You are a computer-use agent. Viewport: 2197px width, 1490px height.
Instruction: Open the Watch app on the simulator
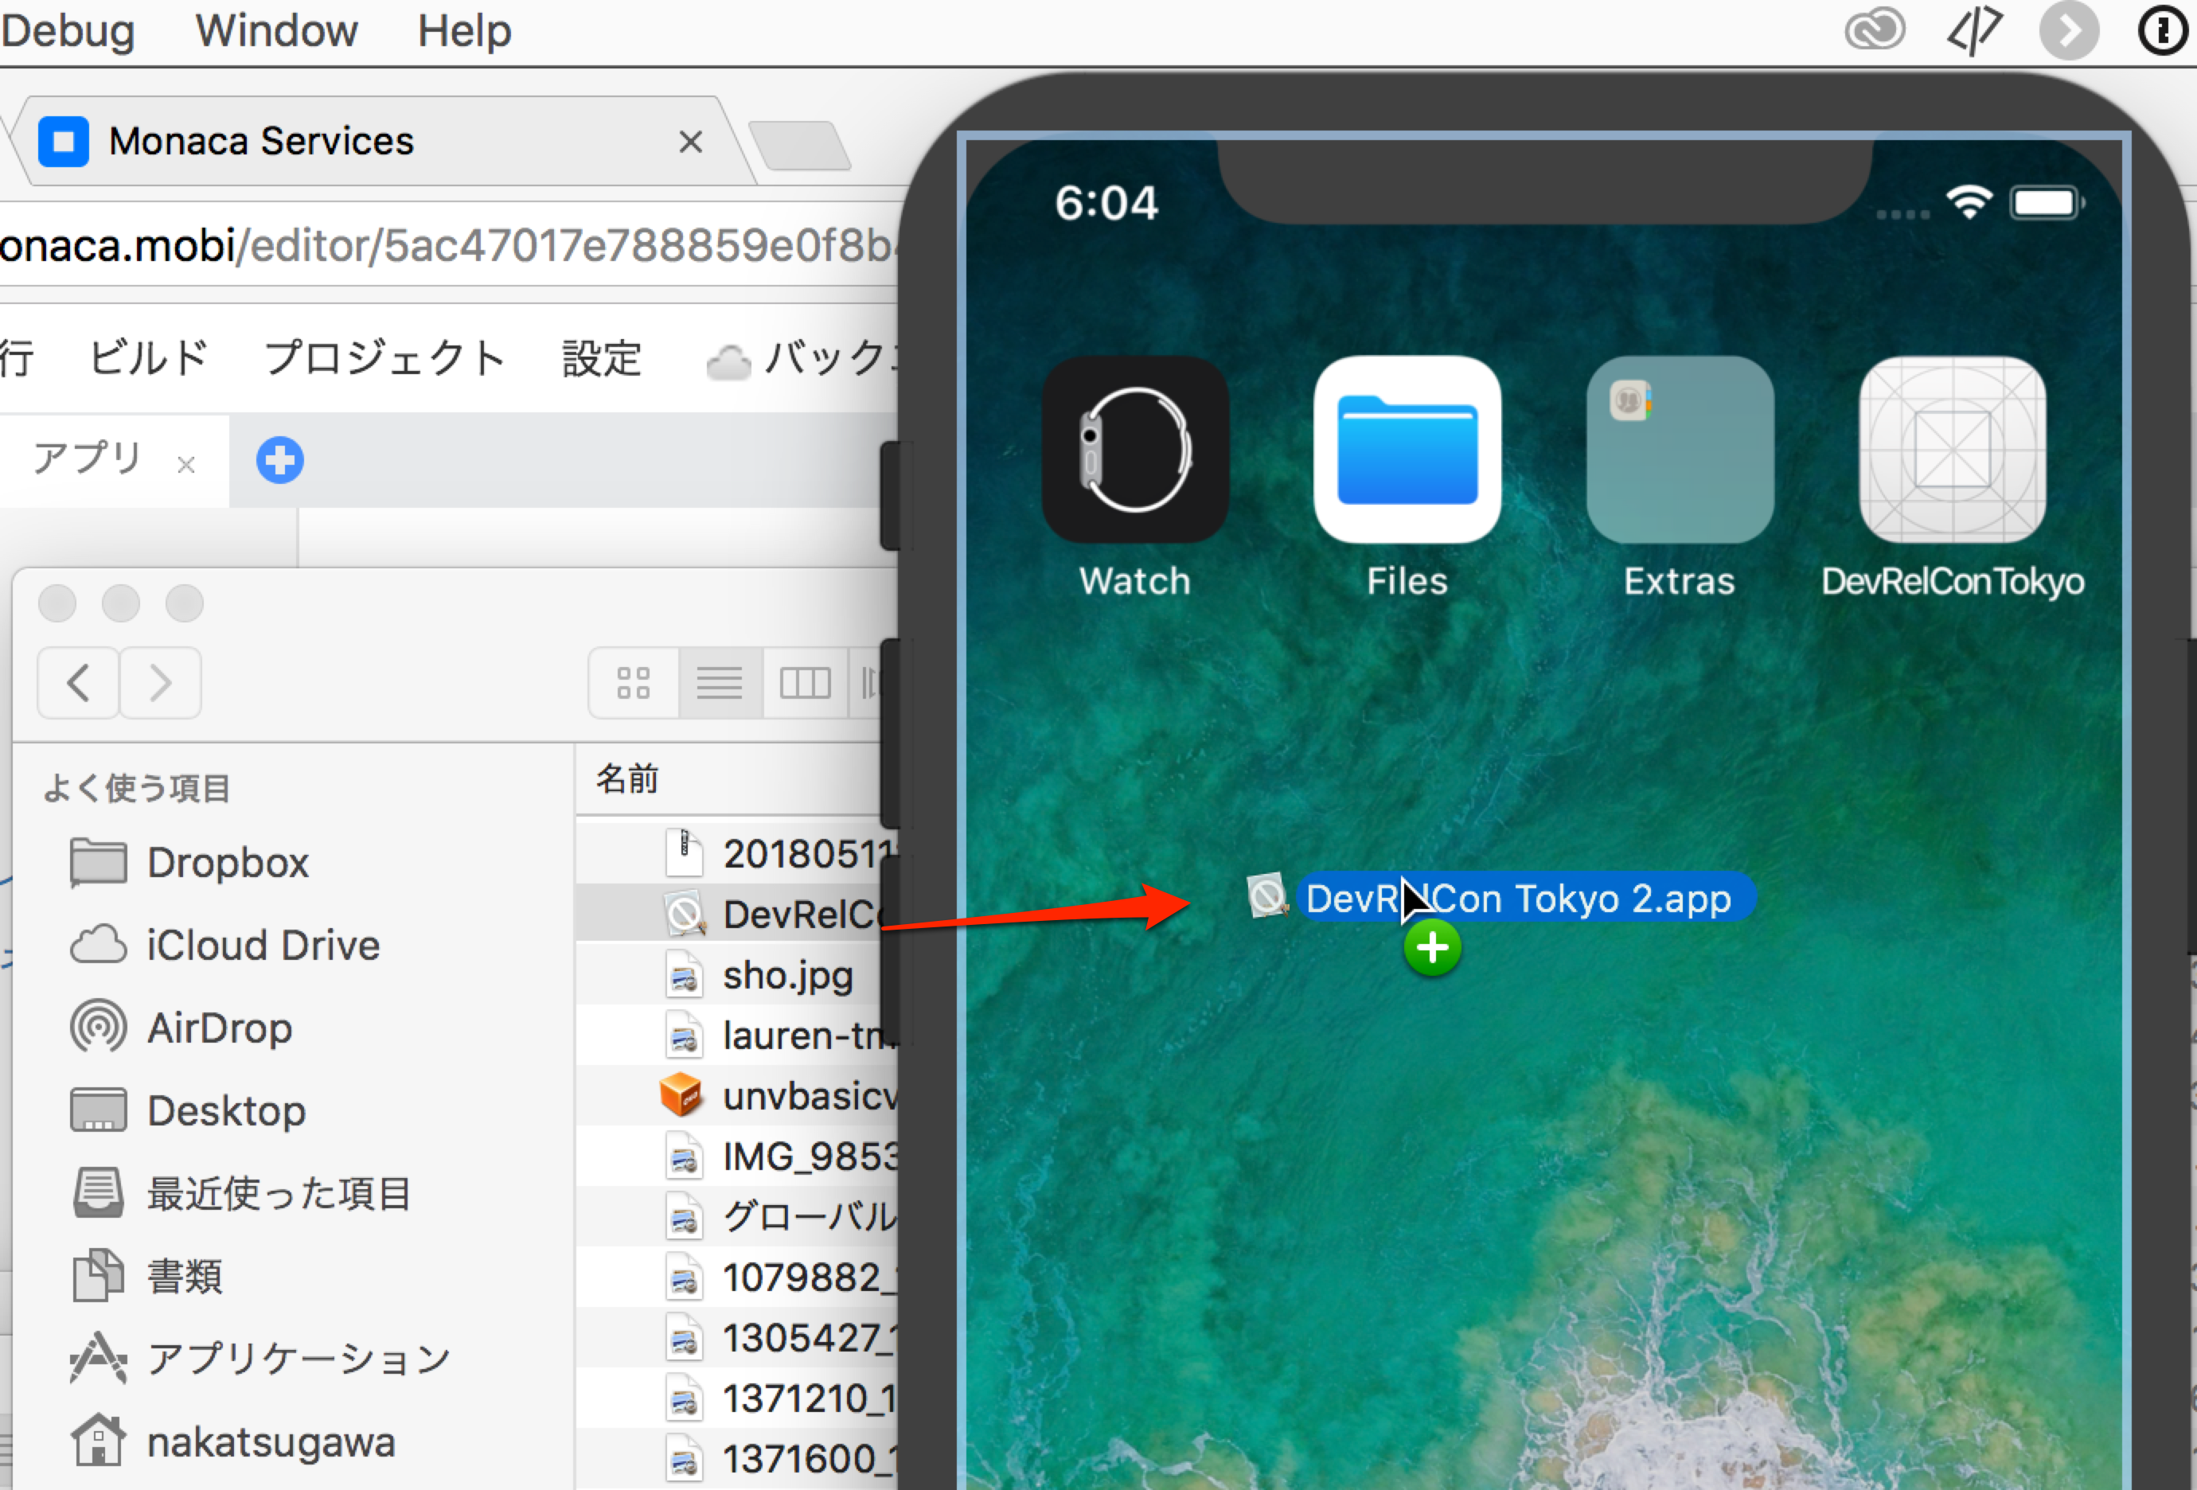1134,449
